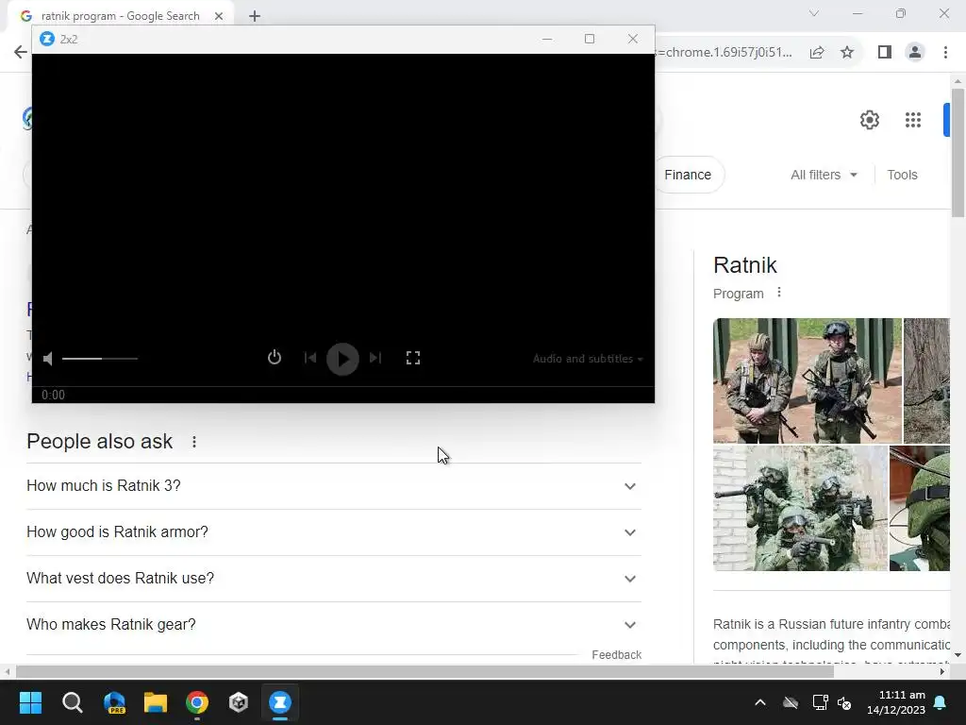Image resolution: width=966 pixels, height=725 pixels.
Task: Toggle Chrome side panel
Action: point(885,53)
